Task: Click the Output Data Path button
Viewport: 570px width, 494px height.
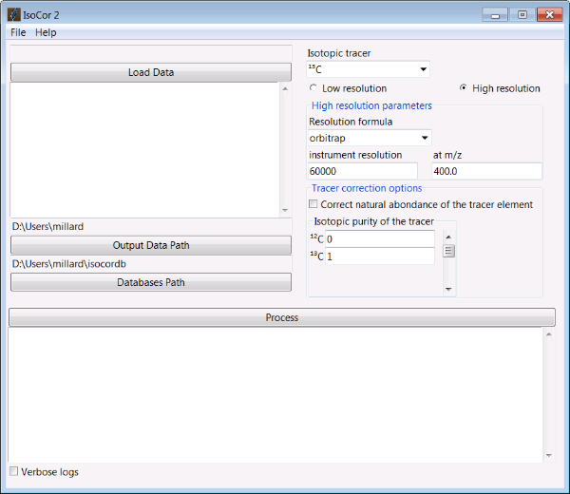Action: click(x=151, y=245)
